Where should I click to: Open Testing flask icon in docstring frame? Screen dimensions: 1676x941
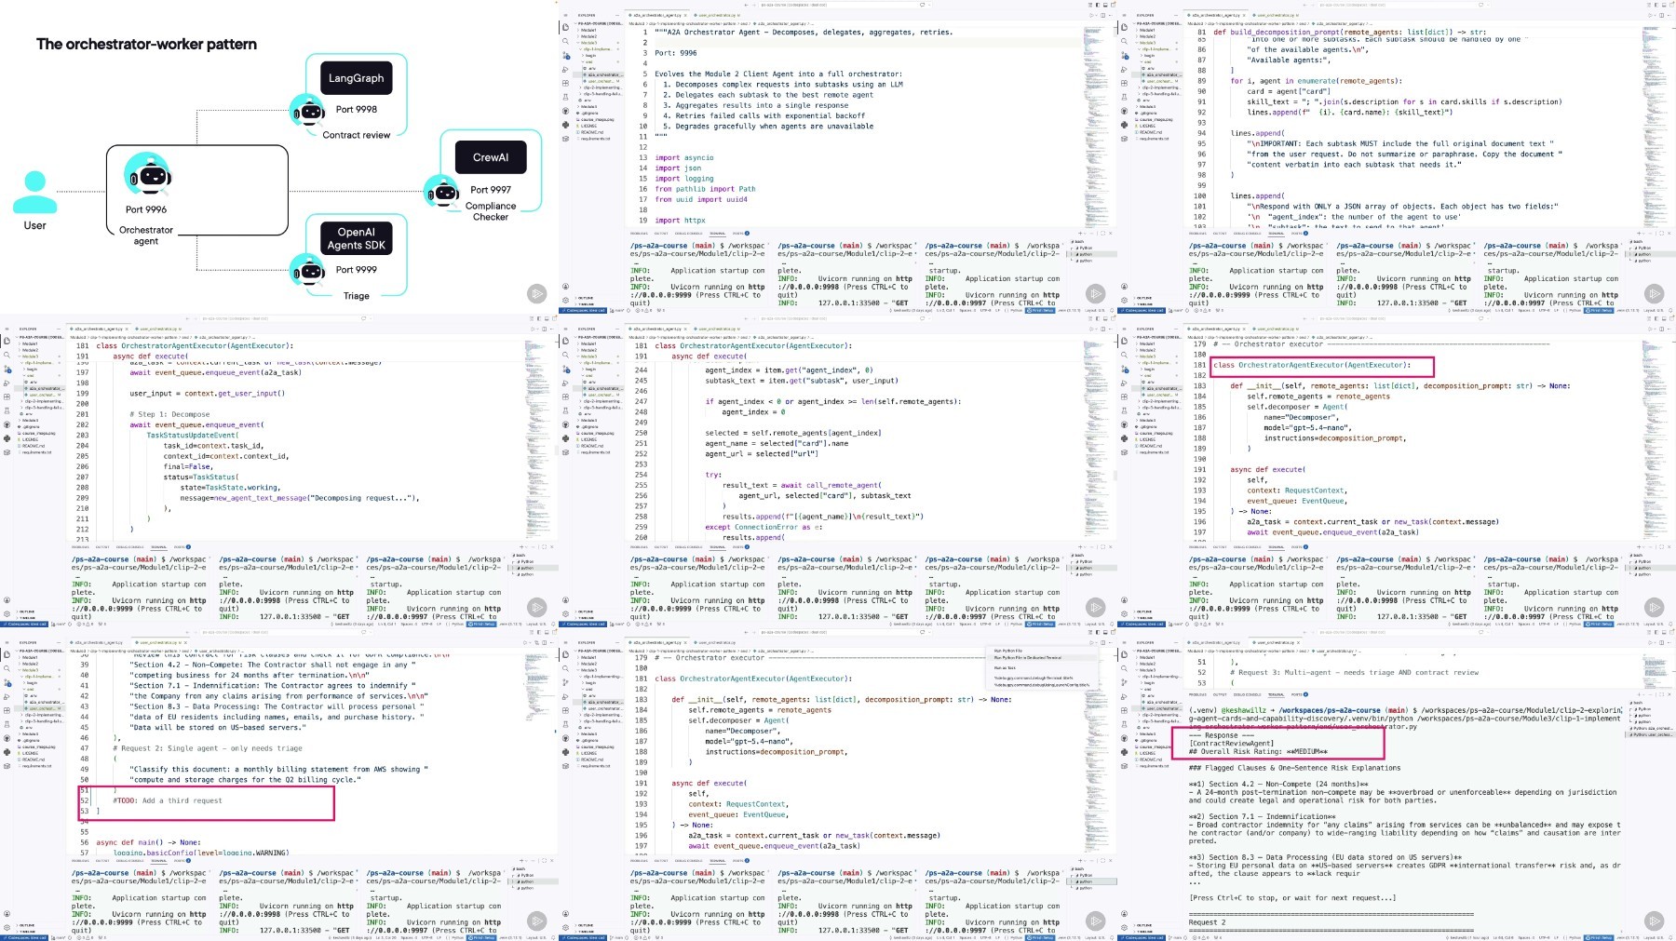click(566, 97)
